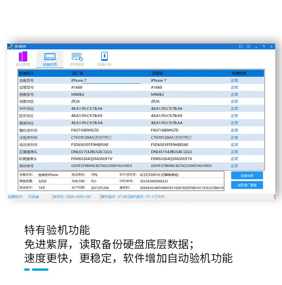Open the 使用教程 tutorial tab
Screen dimensions: 282x285
pos(77,59)
